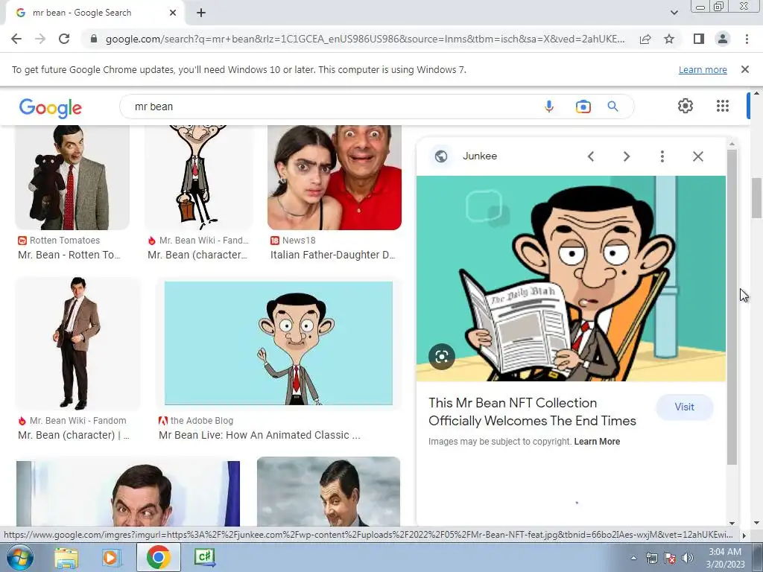The width and height of the screenshot is (763, 572).
Task: View site information lock icon
Action: tap(94, 39)
